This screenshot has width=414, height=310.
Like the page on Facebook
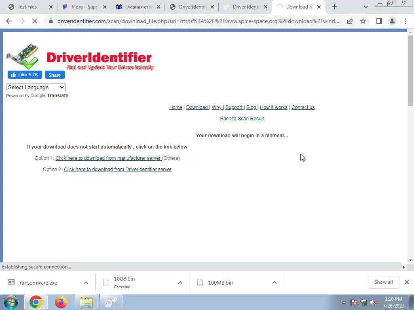[25, 75]
